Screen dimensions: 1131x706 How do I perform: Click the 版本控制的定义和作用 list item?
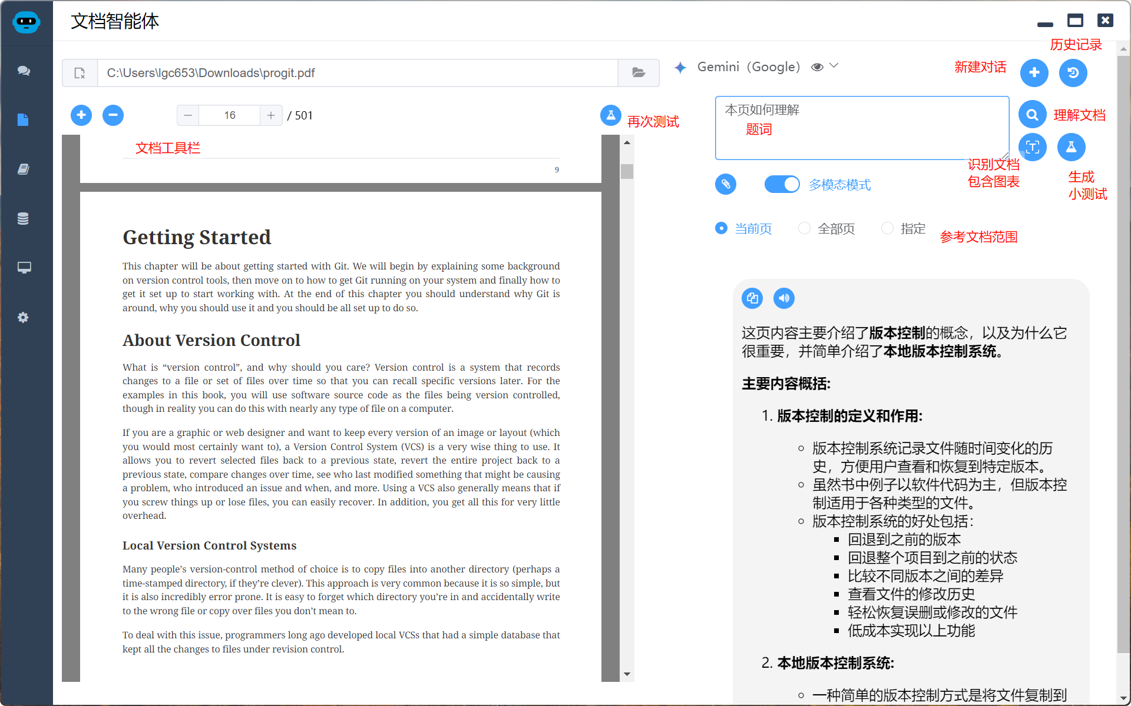[x=849, y=416]
